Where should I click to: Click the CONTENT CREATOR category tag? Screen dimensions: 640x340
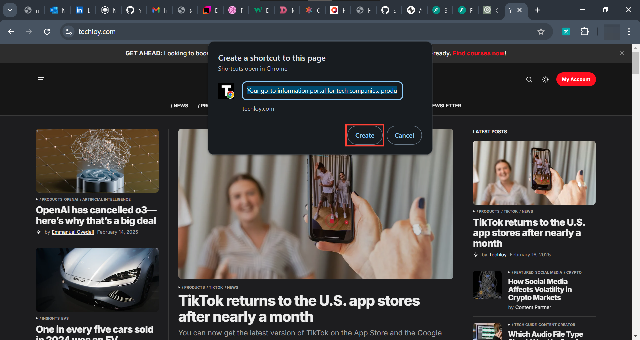click(x=557, y=325)
